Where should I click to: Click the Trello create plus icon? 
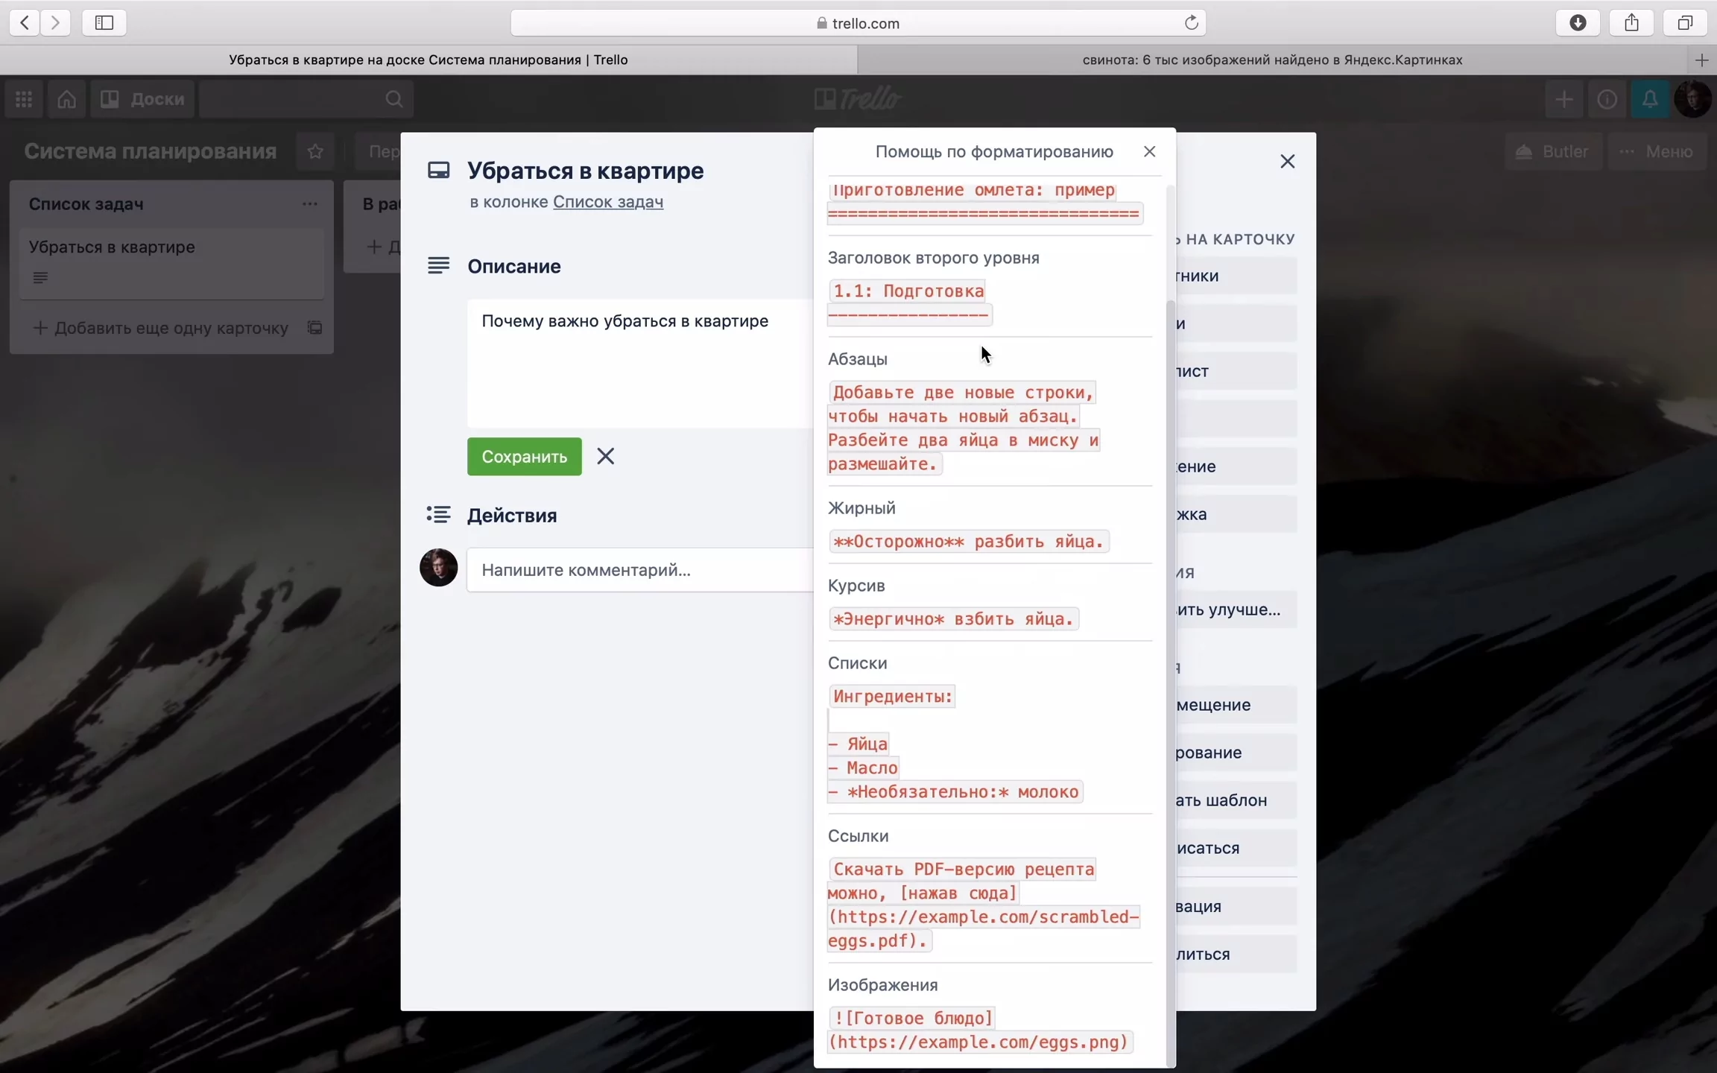[x=1563, y=98]
